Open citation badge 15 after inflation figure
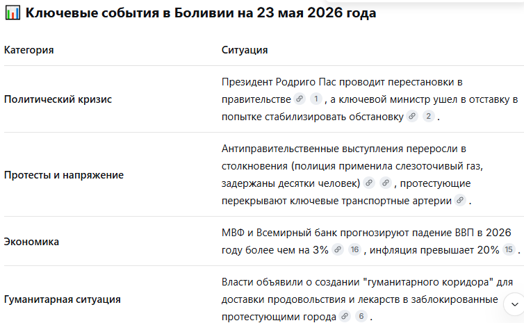 tap(509, 249)
